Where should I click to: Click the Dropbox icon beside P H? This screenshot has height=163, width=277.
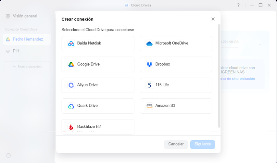pos(8,51)
